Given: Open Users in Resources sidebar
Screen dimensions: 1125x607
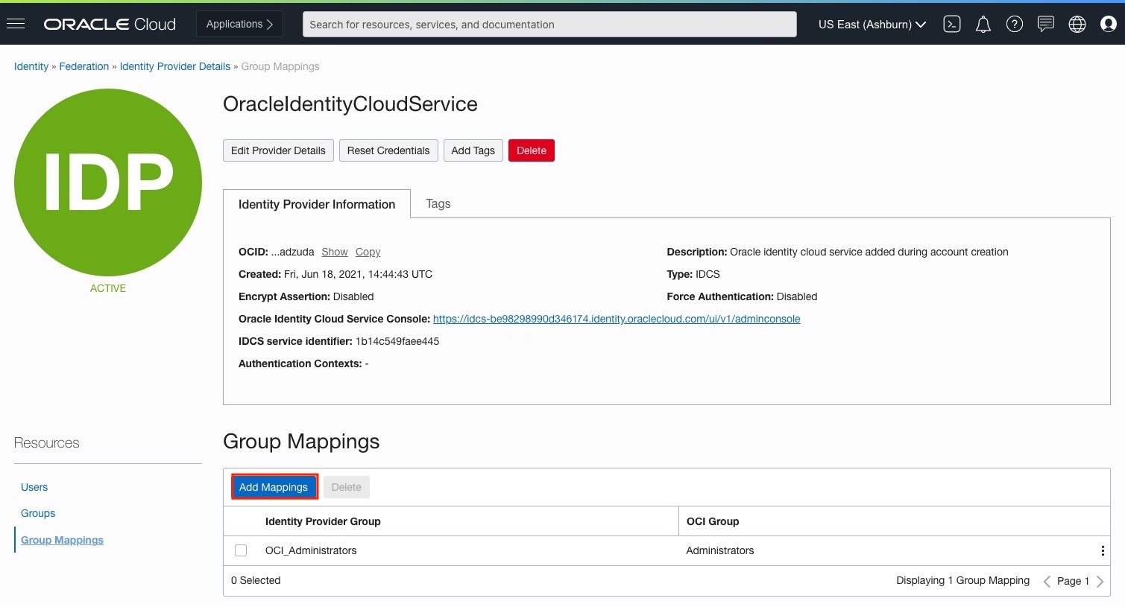Looking at the screenshot, I should coord(34,487).
